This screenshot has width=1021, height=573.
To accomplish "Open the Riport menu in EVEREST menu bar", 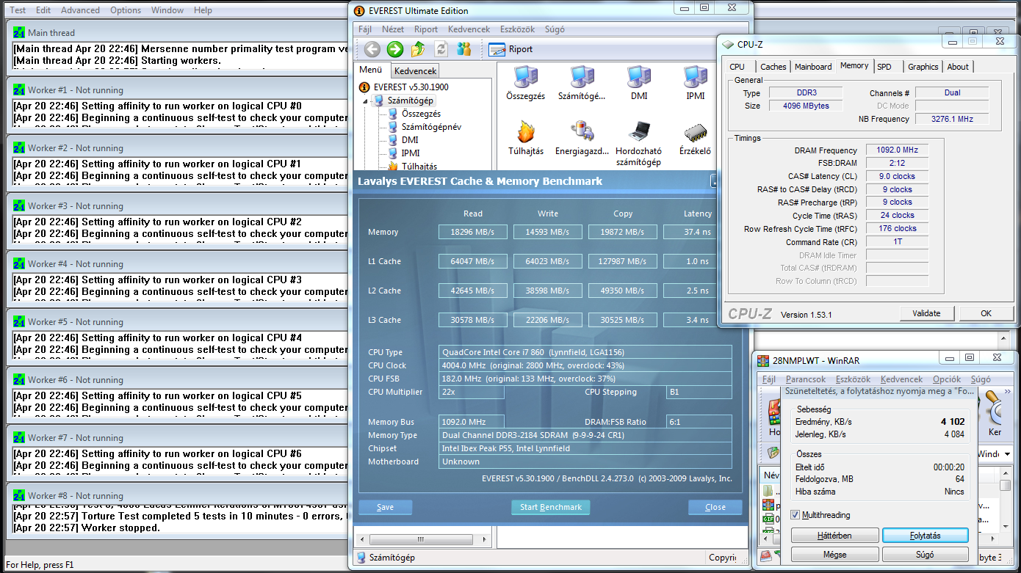I will (426, 29).
